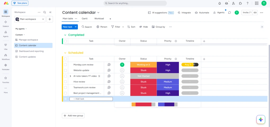Viewport: 270px width, 127px height.
Task: Open Favorites in the left rail
Action: tap(6, 80)
